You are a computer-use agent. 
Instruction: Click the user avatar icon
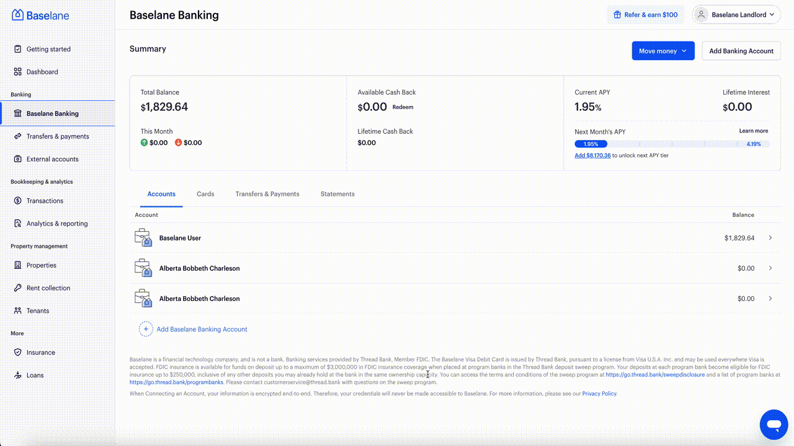(x=702, y=14)
